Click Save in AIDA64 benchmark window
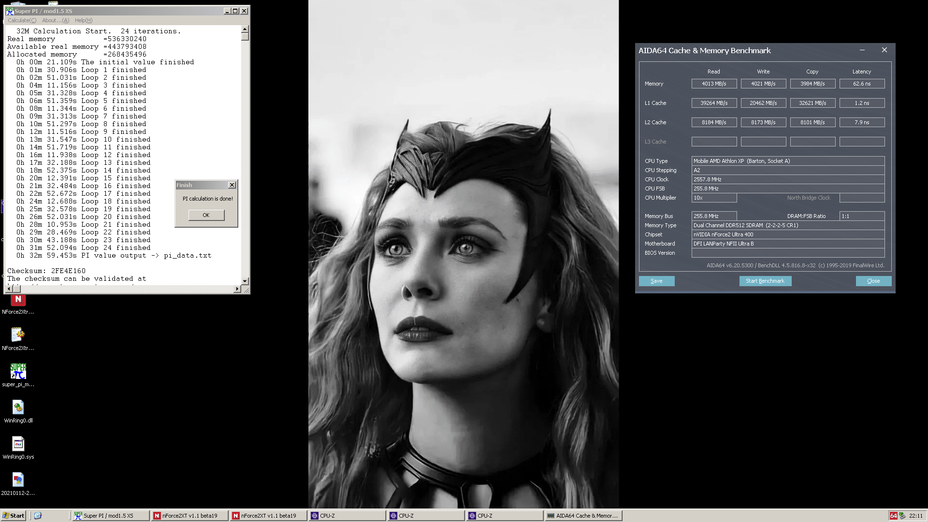 click(656, 281)
